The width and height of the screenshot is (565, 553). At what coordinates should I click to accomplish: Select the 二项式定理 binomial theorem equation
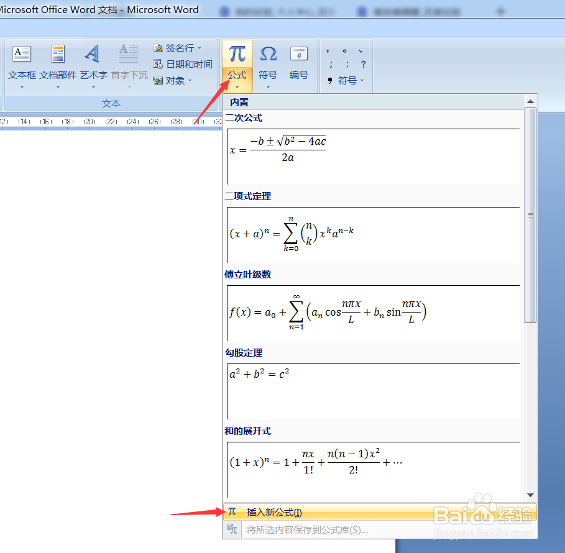[373, 234]
